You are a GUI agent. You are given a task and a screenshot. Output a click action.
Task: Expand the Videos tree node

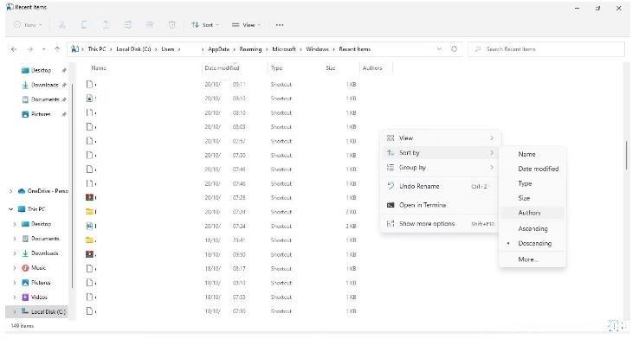point(15,297)
